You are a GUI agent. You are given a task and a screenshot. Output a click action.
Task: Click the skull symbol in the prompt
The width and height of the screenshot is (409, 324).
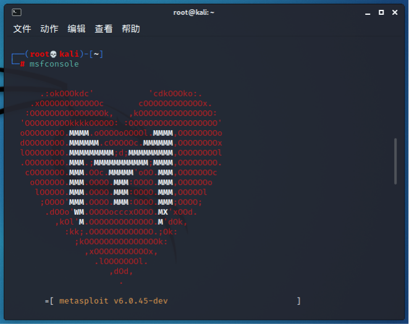pos(53,54)
